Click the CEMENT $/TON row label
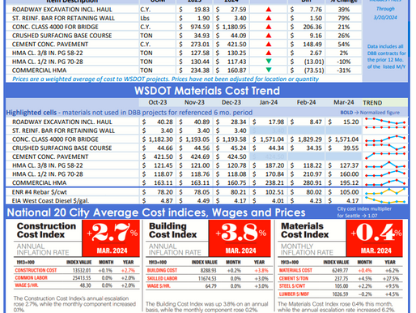This screenshot has height=313, width=416. click(x=294, y=279)
